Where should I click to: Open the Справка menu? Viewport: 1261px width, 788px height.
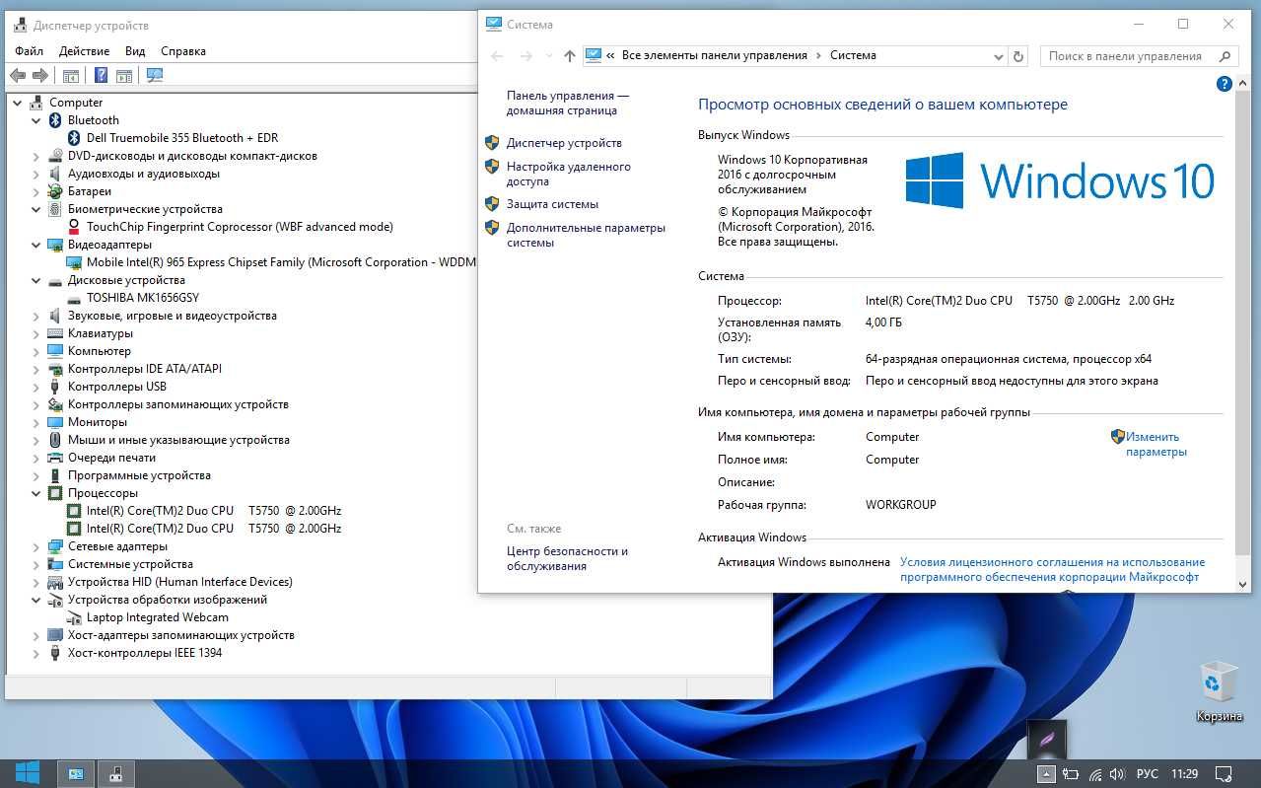pyautogui.click(x=182, y=51)
